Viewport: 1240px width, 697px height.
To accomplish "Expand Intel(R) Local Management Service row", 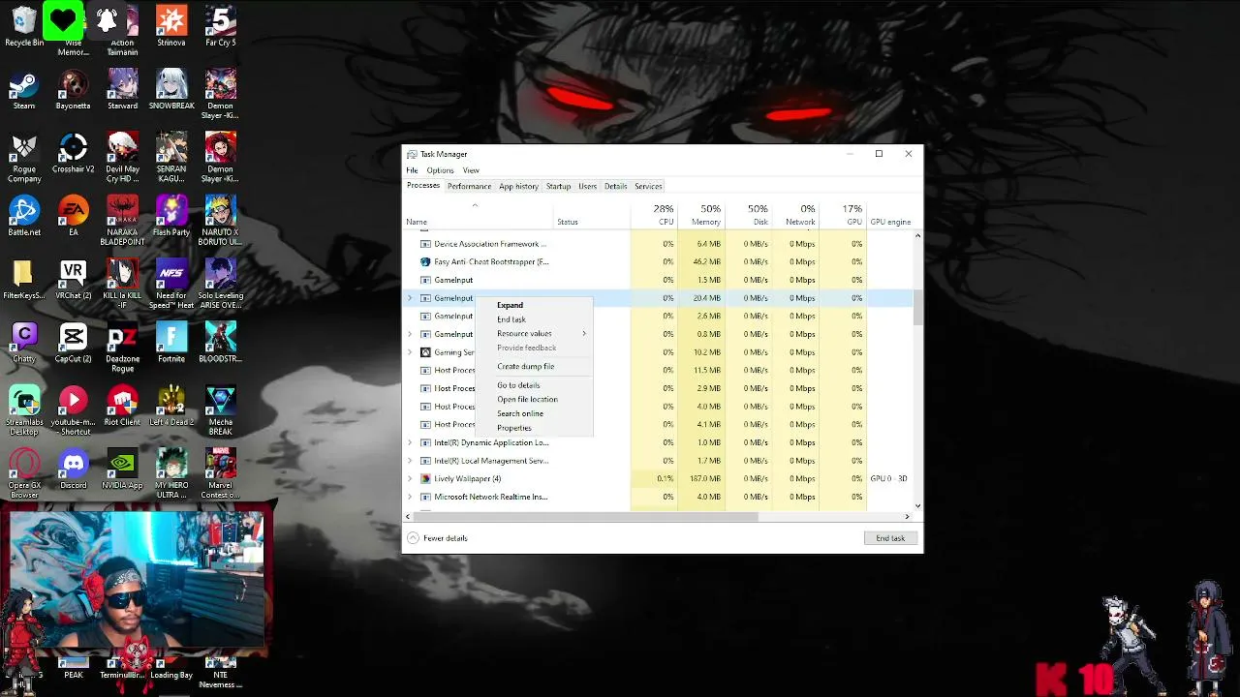I will pyautogui.click(x=410, y=461).
